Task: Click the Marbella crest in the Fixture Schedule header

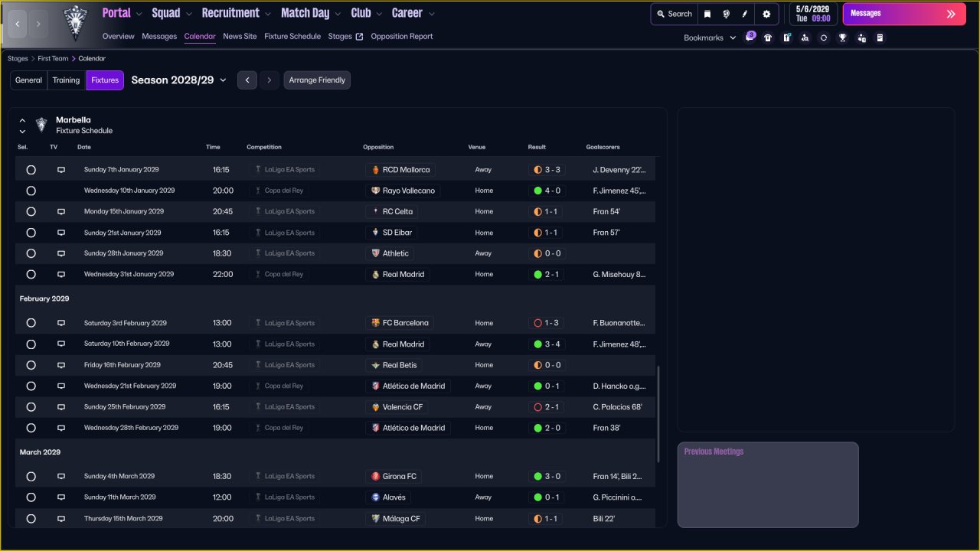Action: 41,125
